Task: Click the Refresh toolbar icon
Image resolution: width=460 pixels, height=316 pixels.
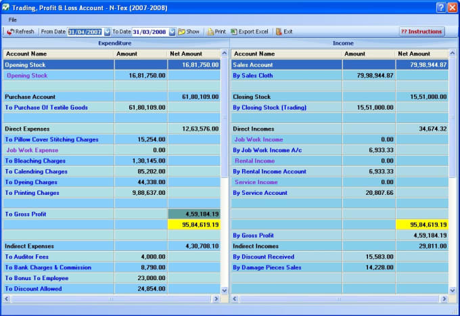Action: (x=11, y=32)
